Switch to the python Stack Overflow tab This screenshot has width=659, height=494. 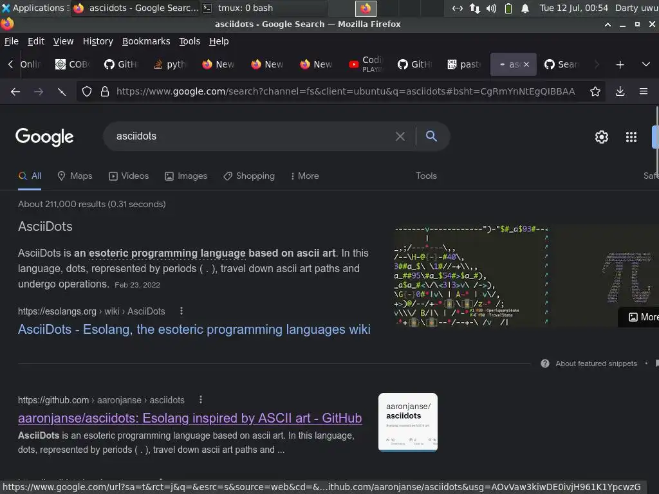click(x=170, y=64)
